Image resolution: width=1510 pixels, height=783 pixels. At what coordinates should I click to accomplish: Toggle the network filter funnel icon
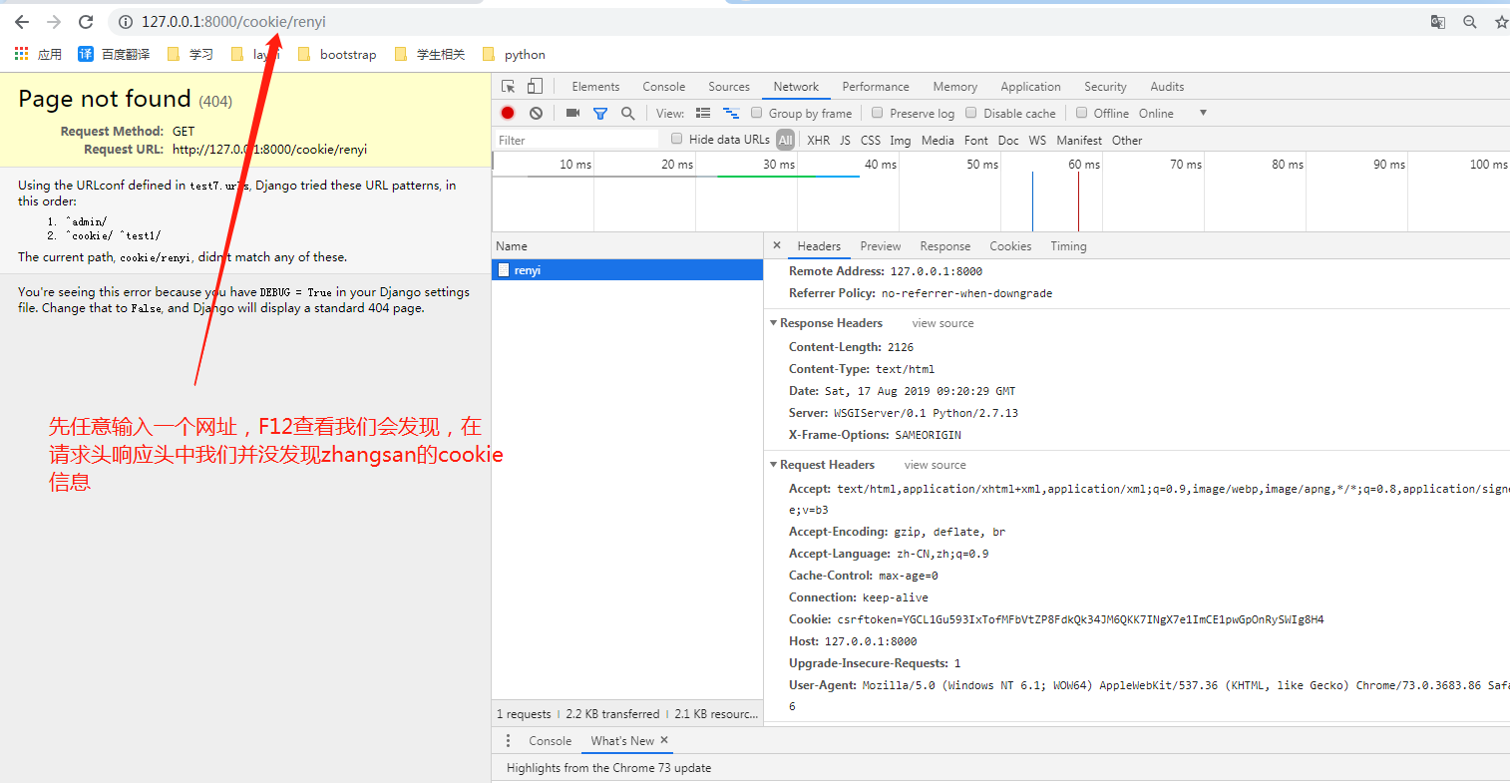click(x=600, y=113)
